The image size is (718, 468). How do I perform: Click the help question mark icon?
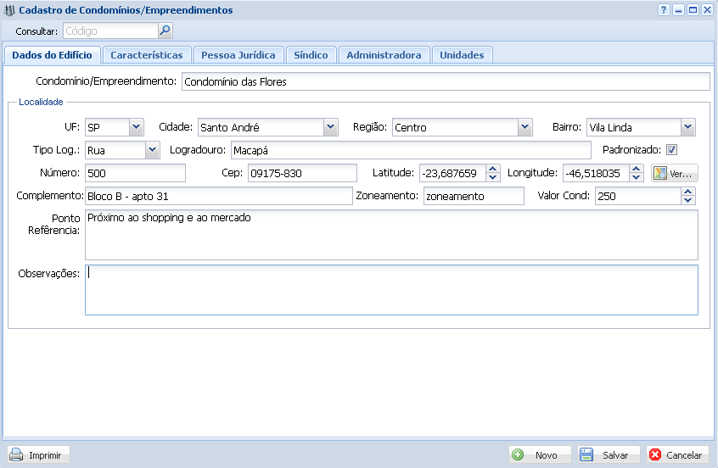click(664, 10)
